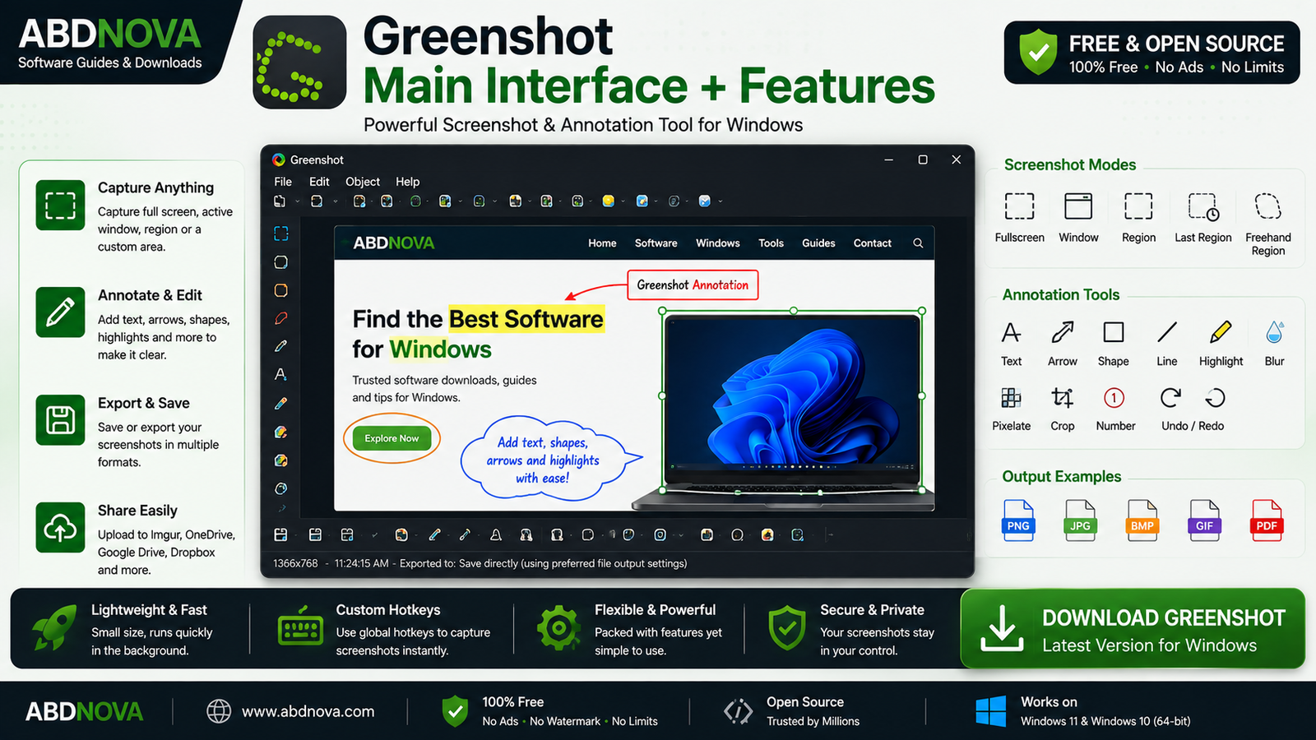Click the PNG output file icon
Screen dimensions: 1316x740
click(x=1018, y=520)
